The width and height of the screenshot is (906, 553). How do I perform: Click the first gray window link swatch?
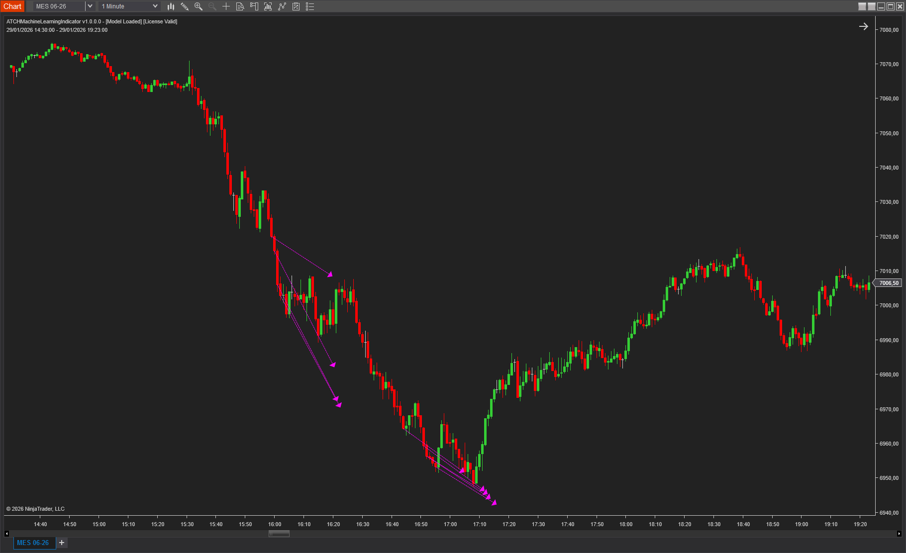point(862,6)
